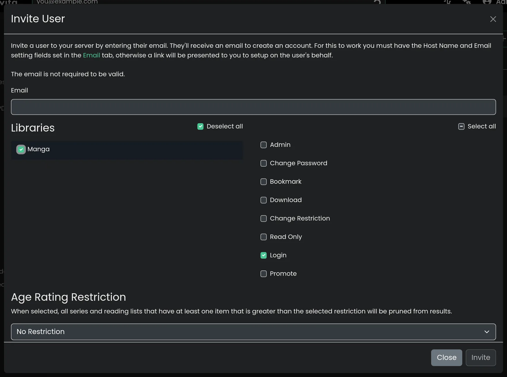Open the No Restriction age rating dropdown
Screen dimensions: 507x377
coord(253,332)
